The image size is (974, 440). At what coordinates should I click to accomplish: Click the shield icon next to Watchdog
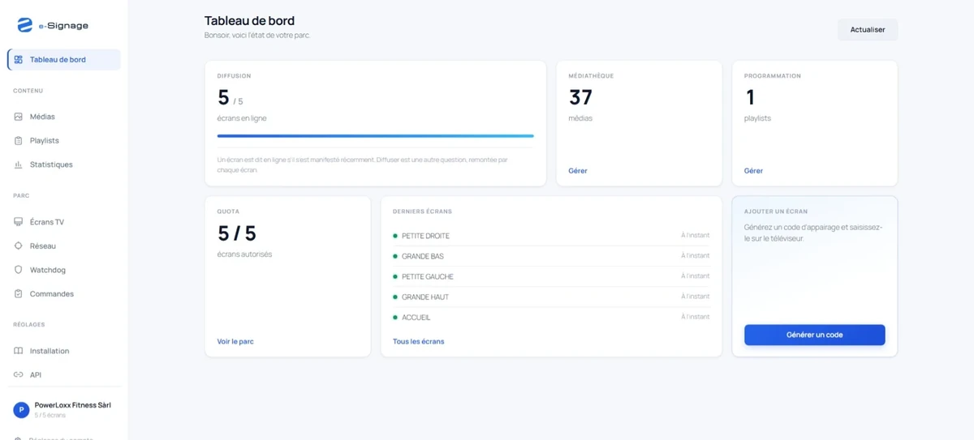coord(19,270)
